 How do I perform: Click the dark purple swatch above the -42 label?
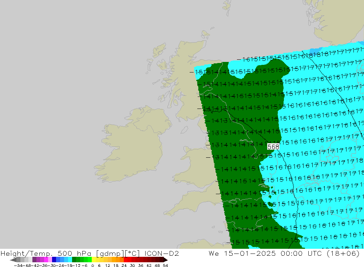pyautogui.click(x=34, y=260)
